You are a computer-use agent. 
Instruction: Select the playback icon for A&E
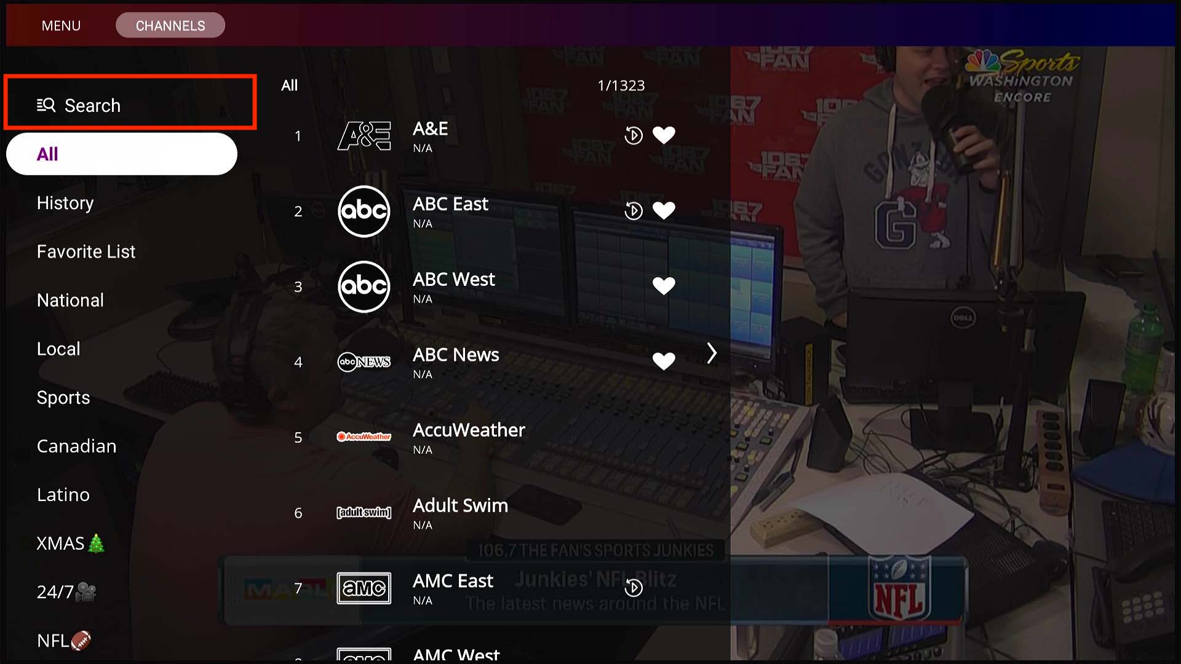634,135
